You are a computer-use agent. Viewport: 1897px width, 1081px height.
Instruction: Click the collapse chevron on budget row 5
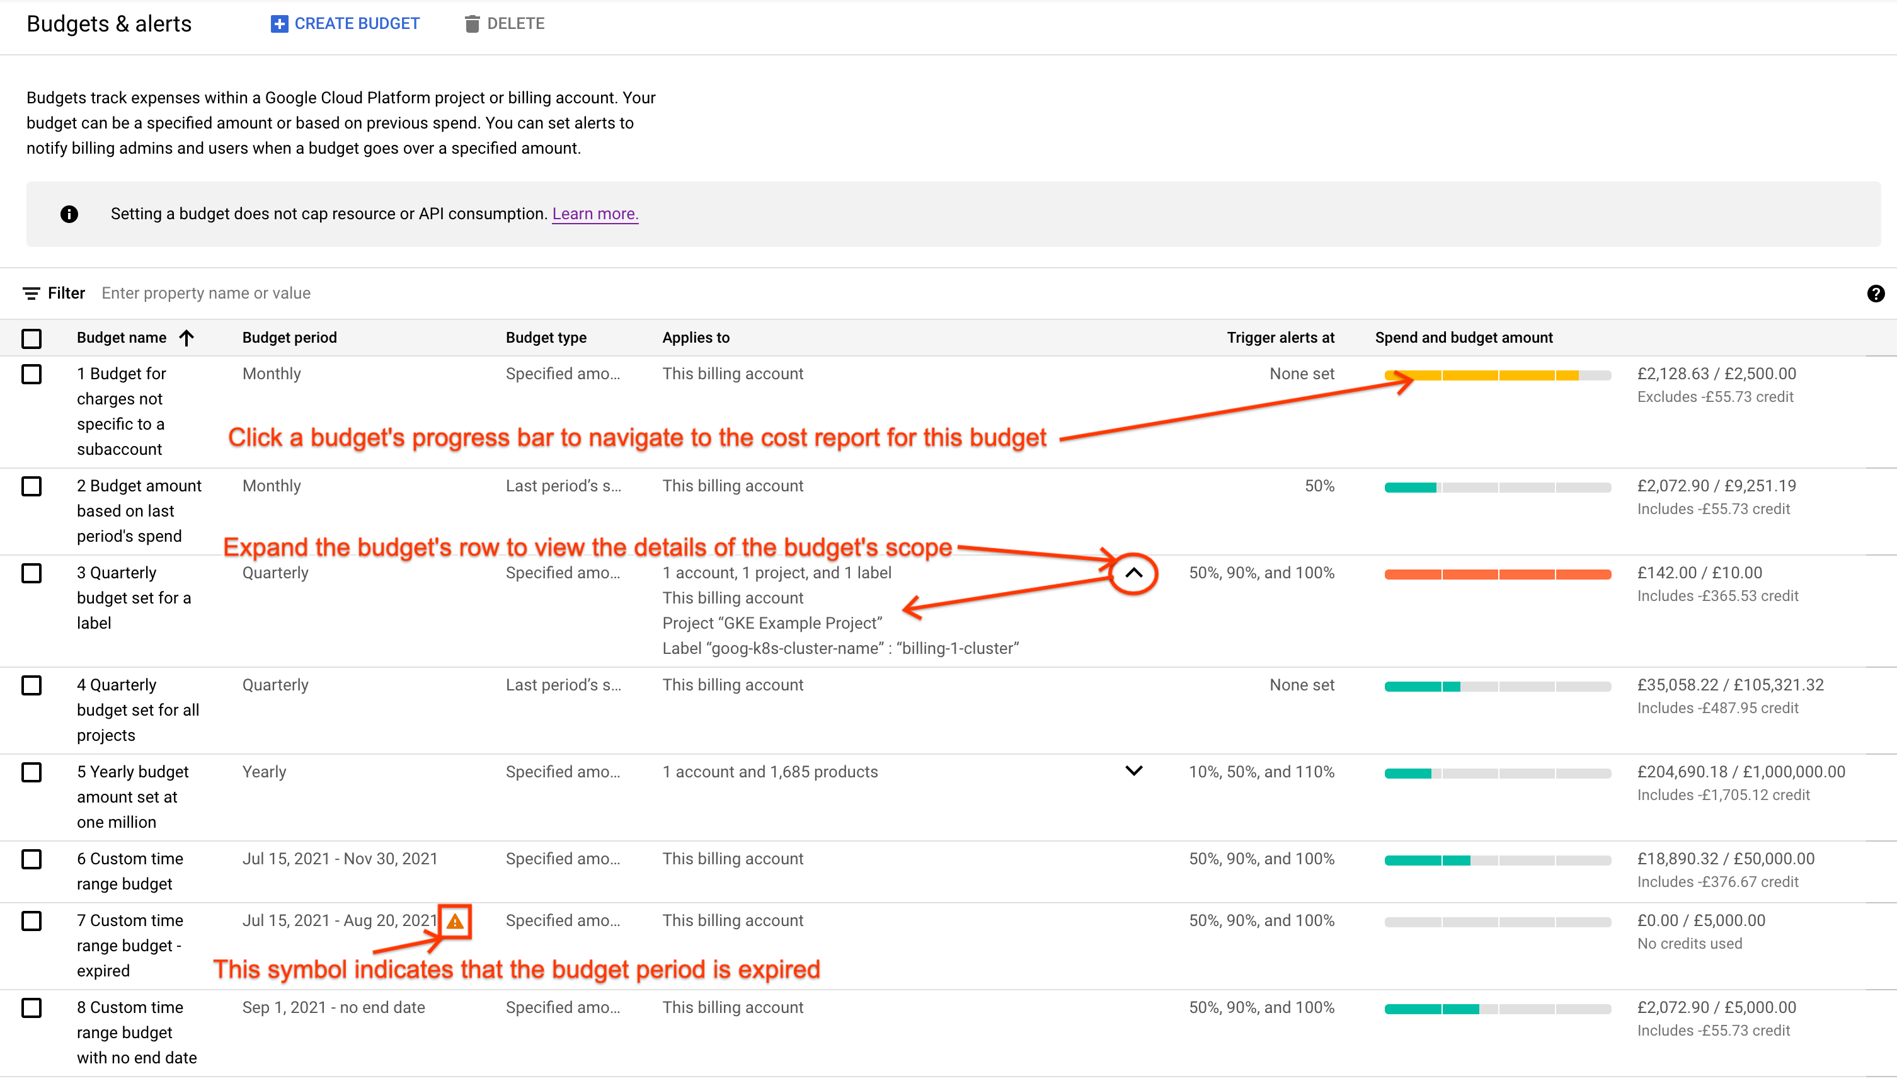tap(1131, 771)
